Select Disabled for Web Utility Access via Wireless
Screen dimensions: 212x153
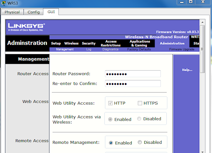pyautogui.click(x=139, y=119)
